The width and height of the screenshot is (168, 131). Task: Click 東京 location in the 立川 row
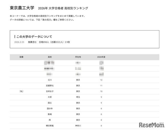78,80
